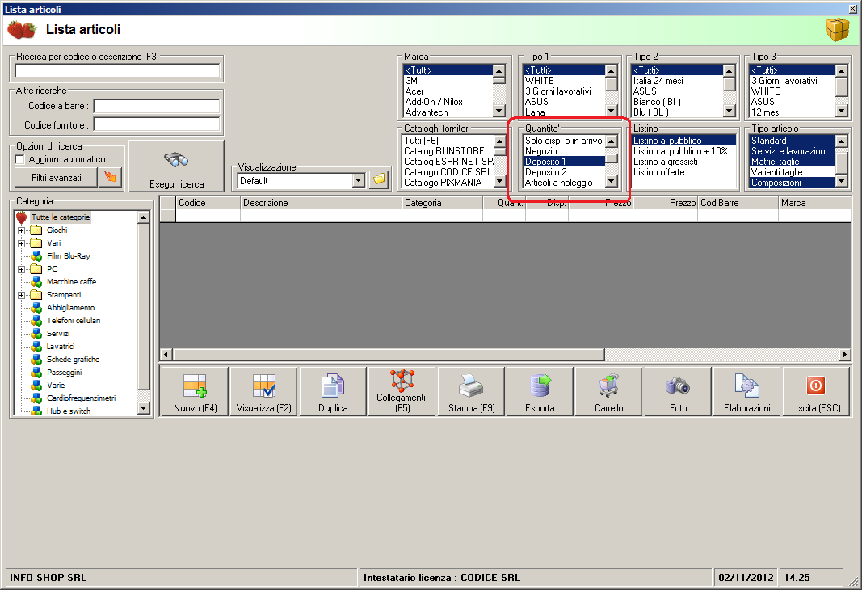Select Cardiofrequenzimetri category

click(81, 398)
